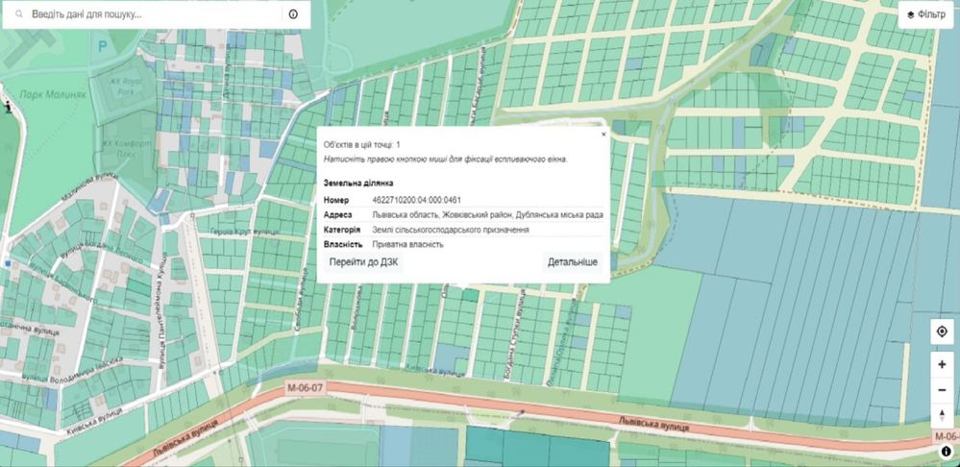The height and width of the screenshot is (467, 960).
Task: Open the Фільтр layers filter
Action: pyautogui.click(x=927, y=14)
